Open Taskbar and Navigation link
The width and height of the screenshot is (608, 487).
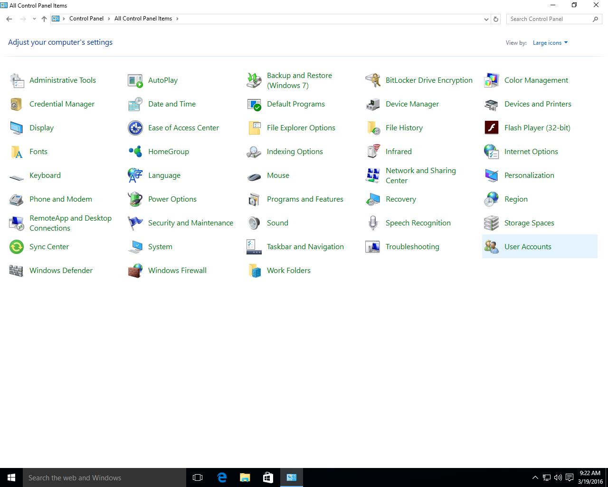click(x=305, y=247)
